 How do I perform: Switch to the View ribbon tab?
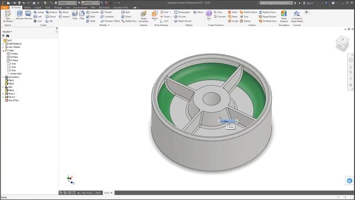68,7
